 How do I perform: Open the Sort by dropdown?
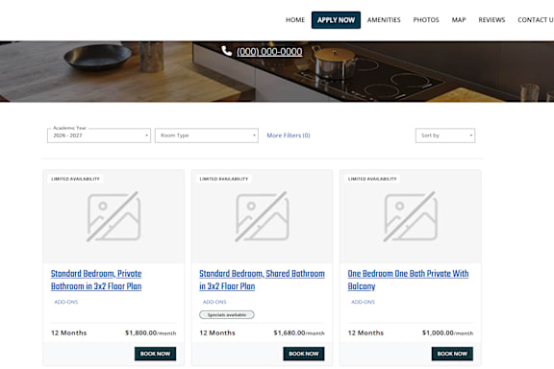pos(445,135)
